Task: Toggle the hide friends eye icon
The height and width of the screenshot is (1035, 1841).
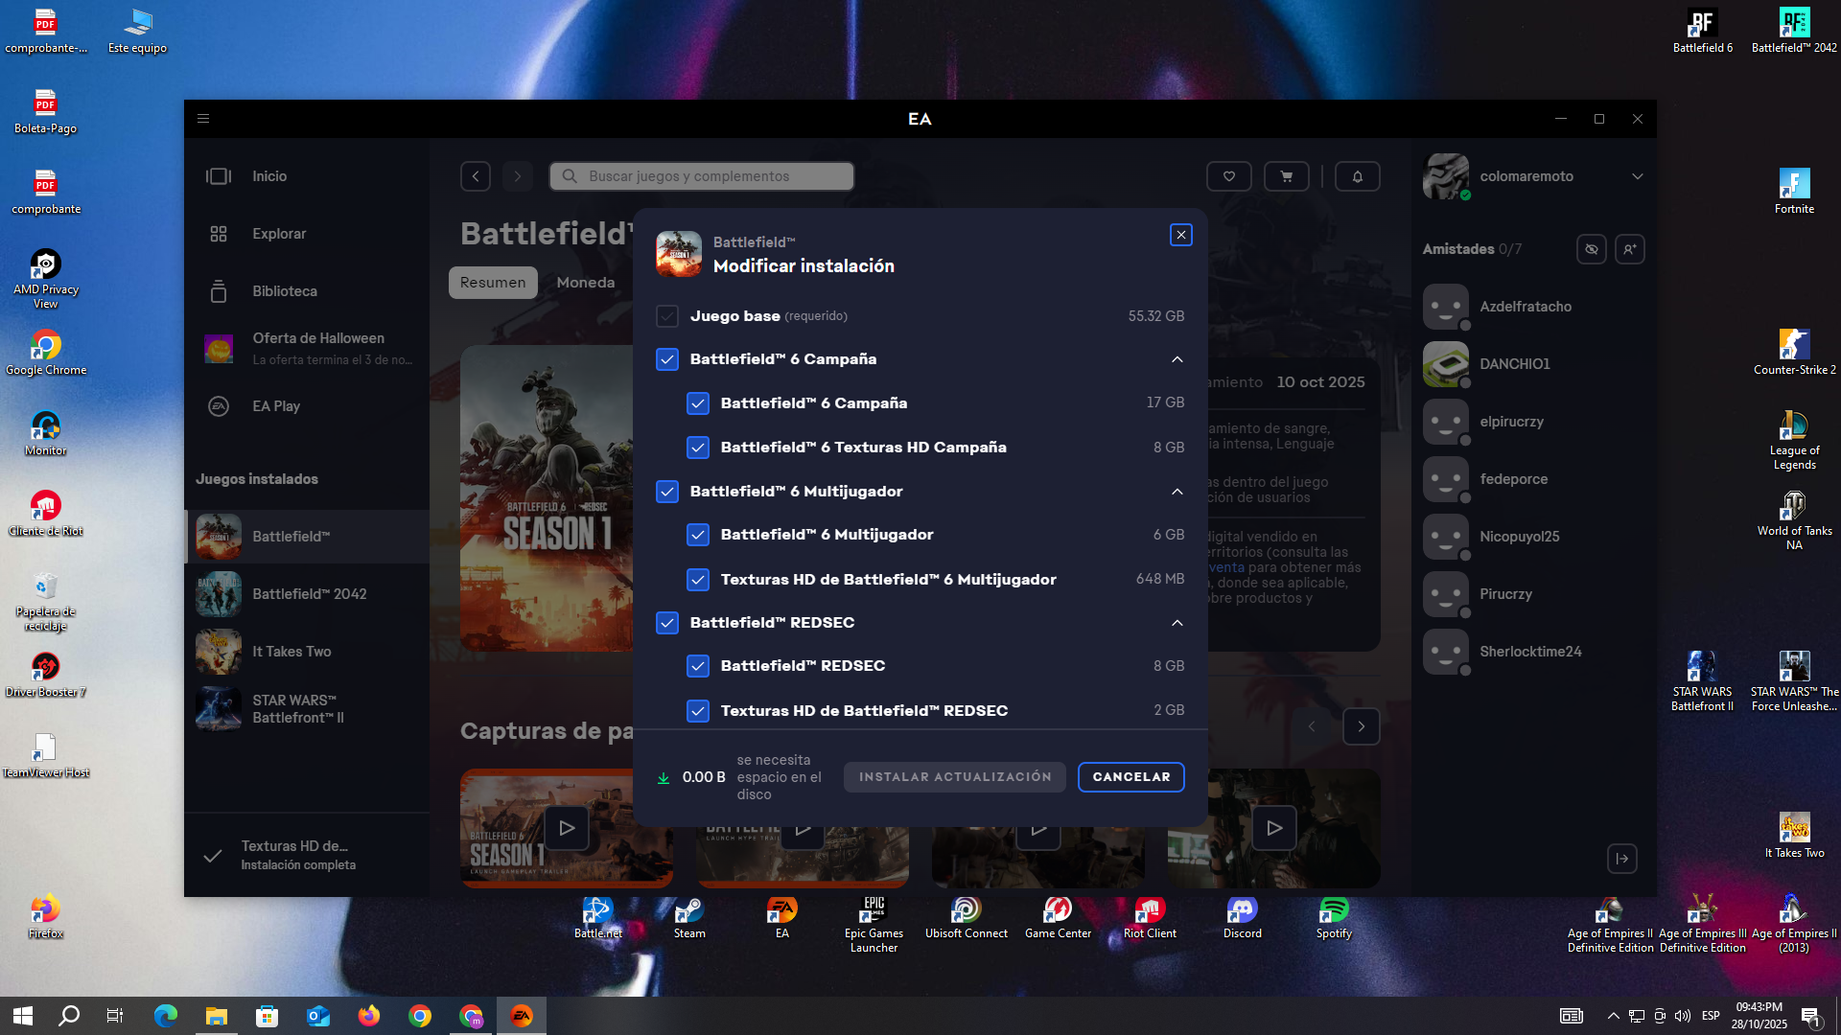Action: click(x=1591, y=249)
